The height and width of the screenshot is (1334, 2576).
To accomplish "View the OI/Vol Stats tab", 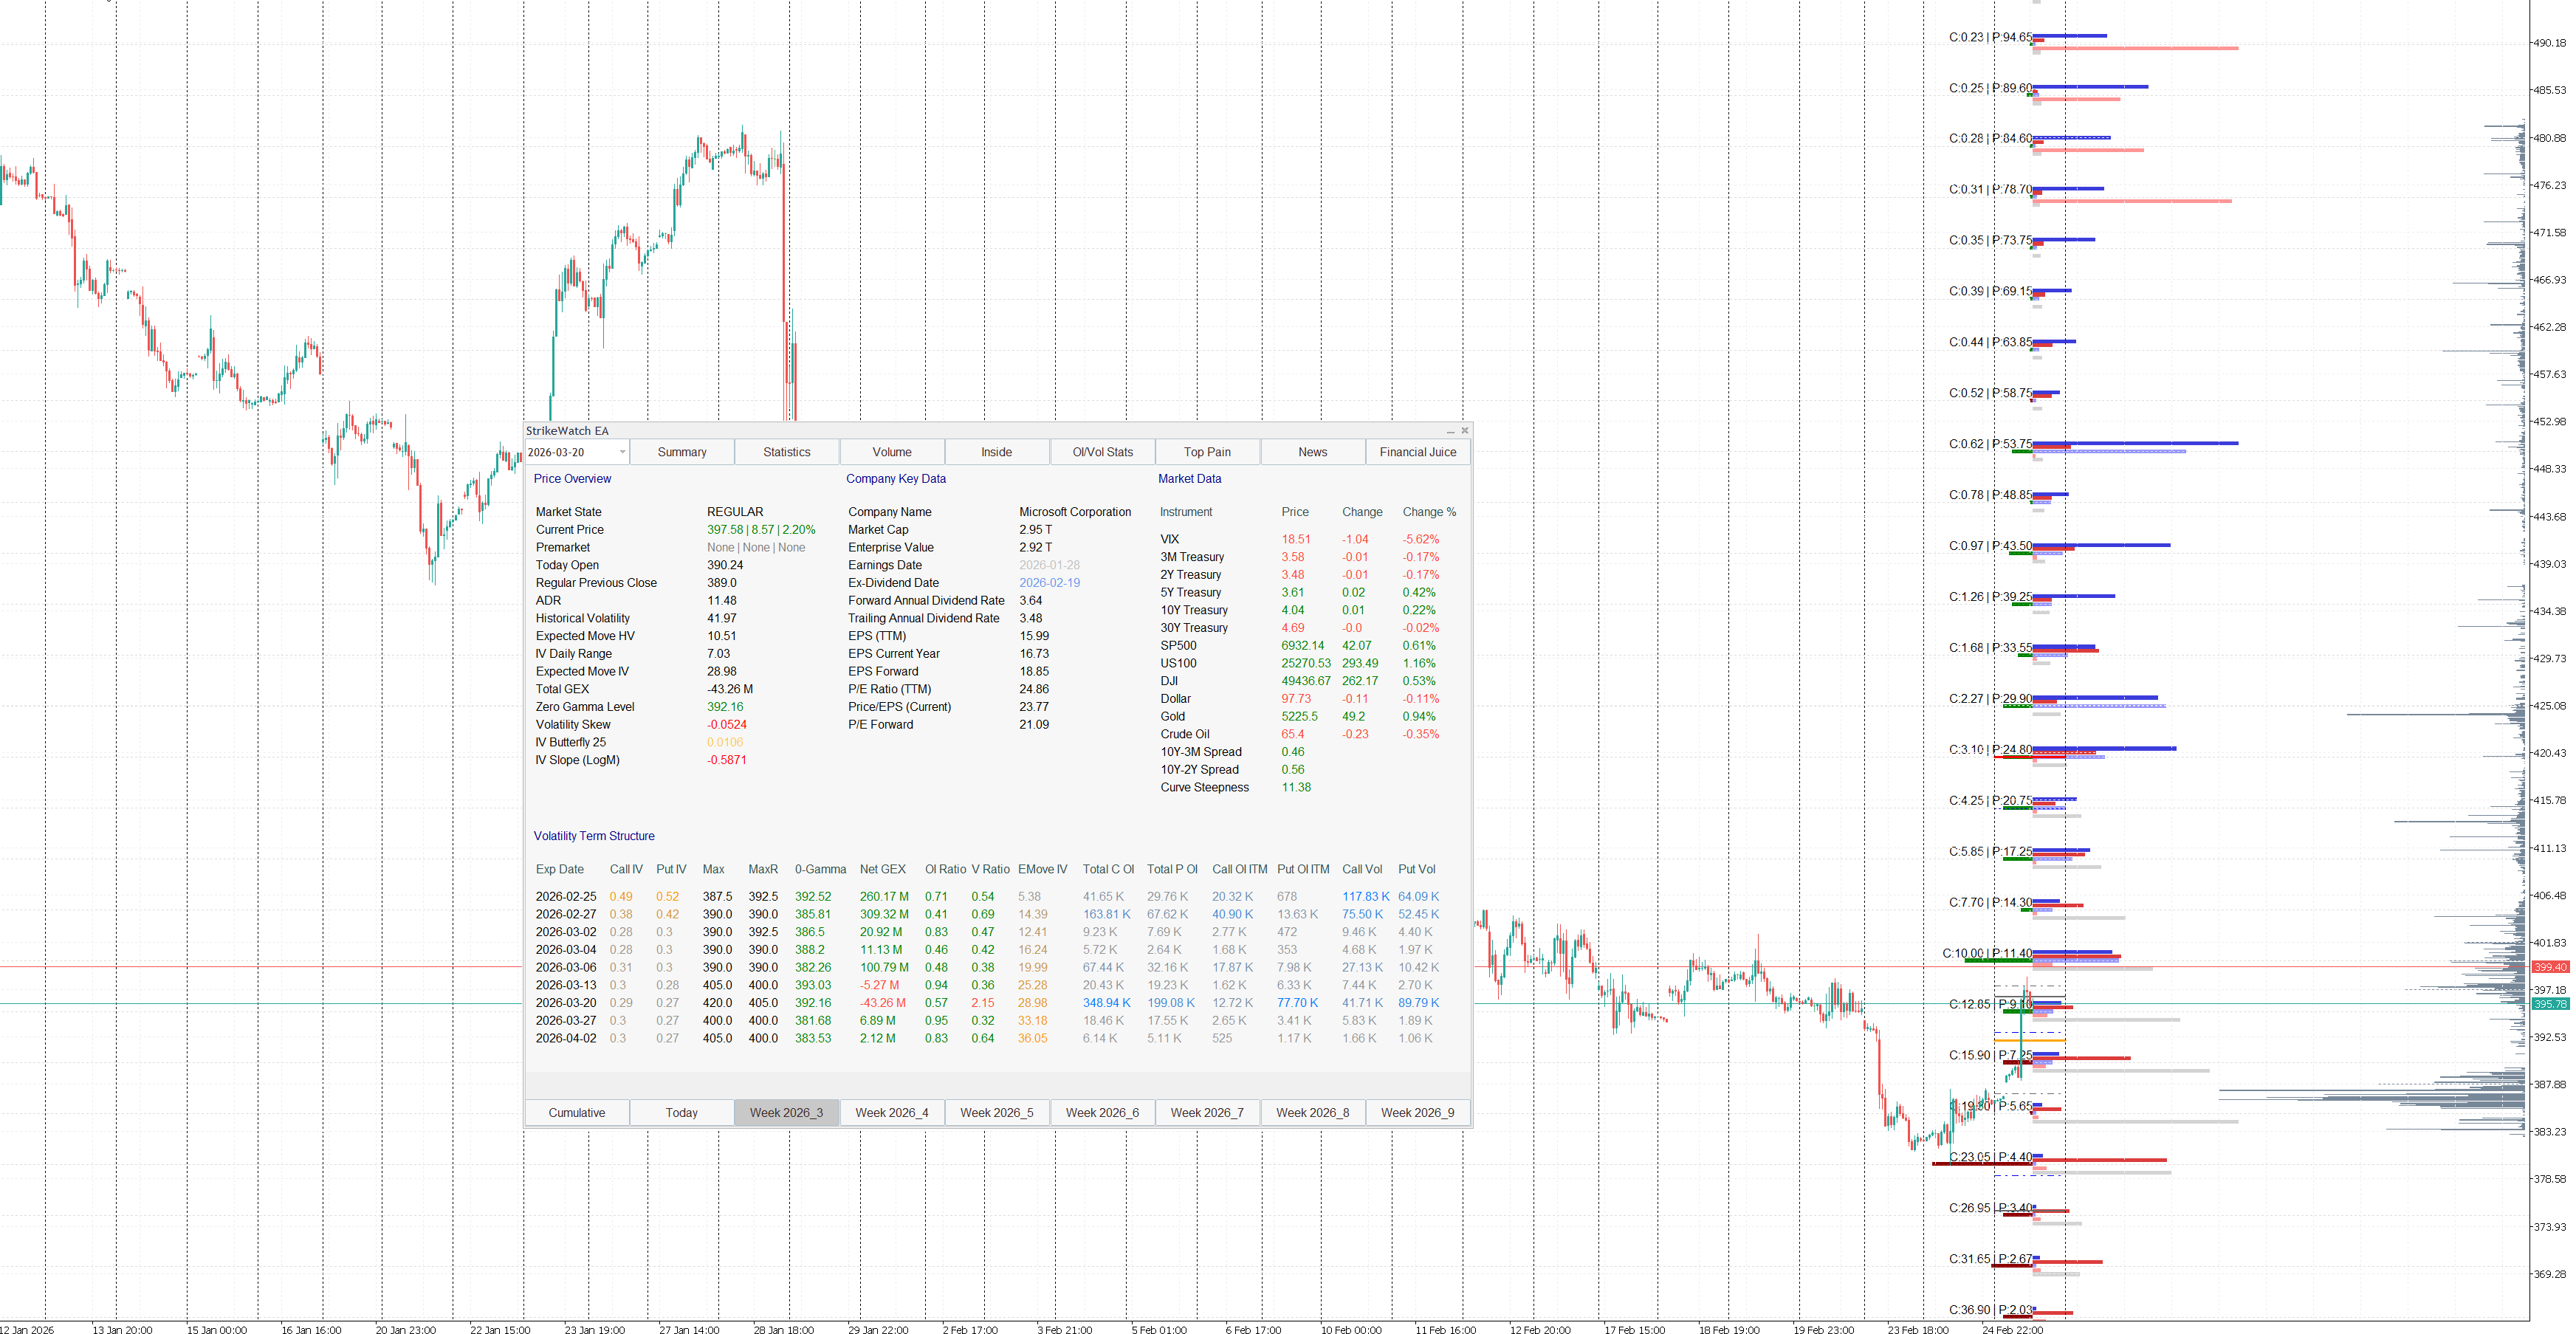I will [x=1102, y=451].
